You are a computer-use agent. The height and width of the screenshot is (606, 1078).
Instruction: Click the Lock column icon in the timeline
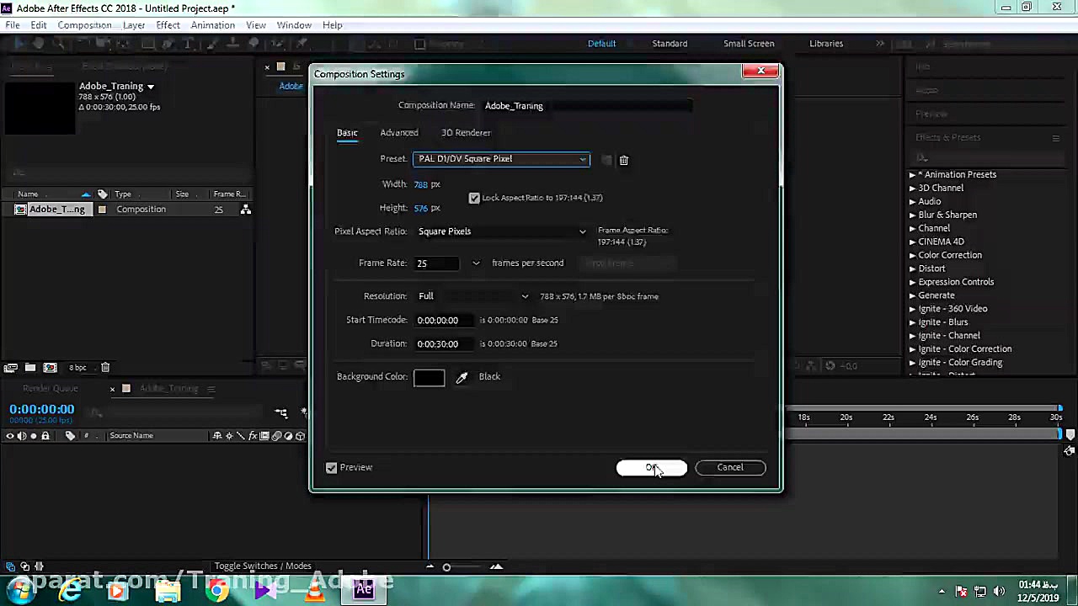point(45,436)
